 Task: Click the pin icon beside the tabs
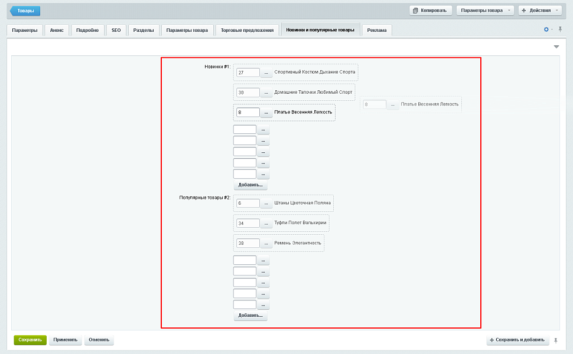click(x=560, y=29)
